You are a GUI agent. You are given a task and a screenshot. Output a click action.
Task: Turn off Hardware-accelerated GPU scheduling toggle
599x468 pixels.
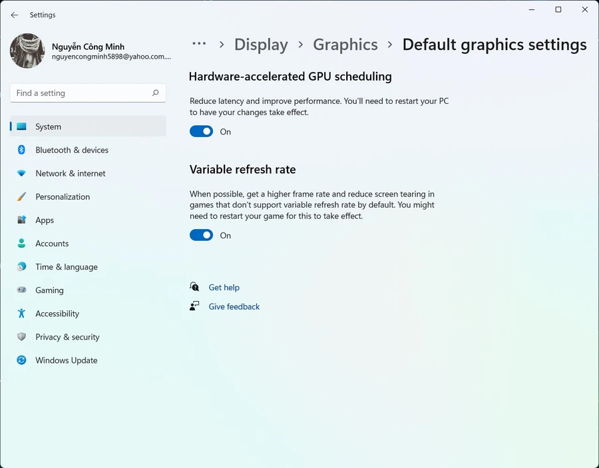201,131
